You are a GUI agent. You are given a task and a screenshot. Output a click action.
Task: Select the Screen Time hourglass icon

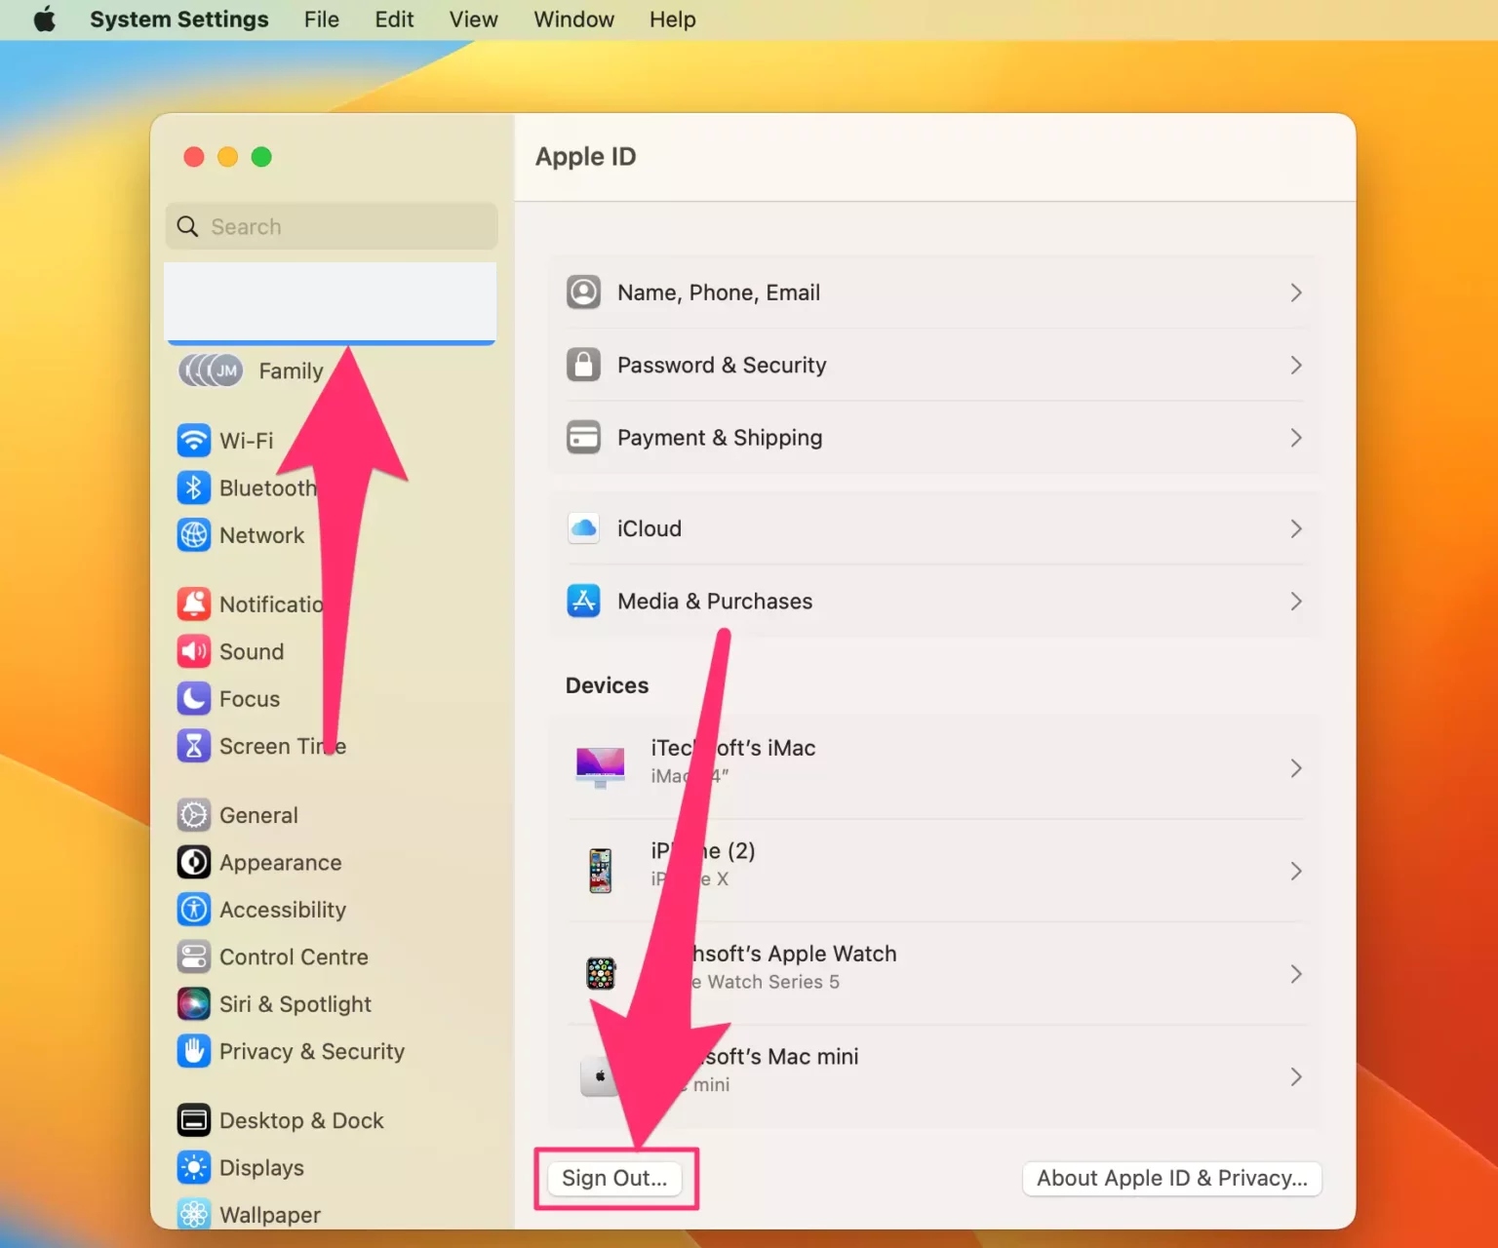coord(194,746)
